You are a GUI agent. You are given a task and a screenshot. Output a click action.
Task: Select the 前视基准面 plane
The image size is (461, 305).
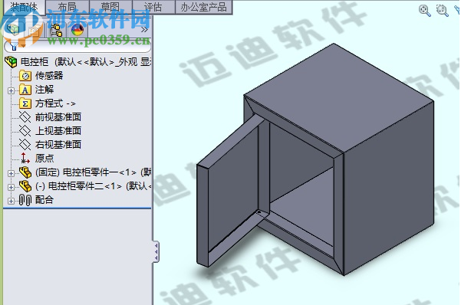tap(58, 117)
